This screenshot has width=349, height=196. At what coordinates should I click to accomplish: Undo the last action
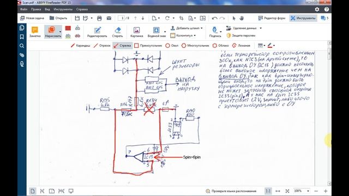click(214, 18)
